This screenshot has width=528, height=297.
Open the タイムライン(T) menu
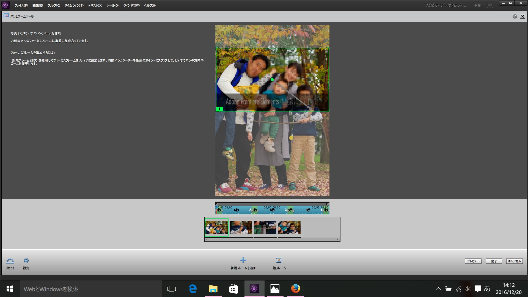[x=74, y=5]
